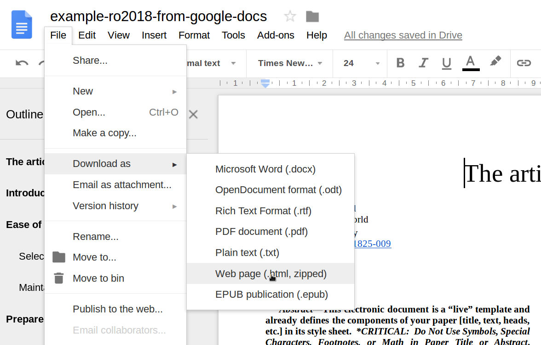
Task: Download as OpenDocument format (.odt)
Action: (x=270, y=190)
